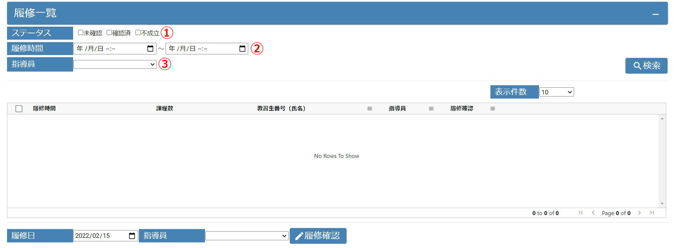Open column menu for 教習生番号（氏名）

pos(369,109)
